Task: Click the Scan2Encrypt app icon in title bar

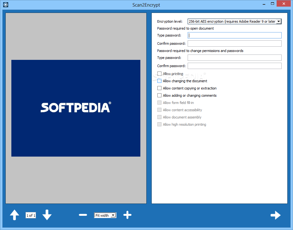Action: click(x=6, y=4)
